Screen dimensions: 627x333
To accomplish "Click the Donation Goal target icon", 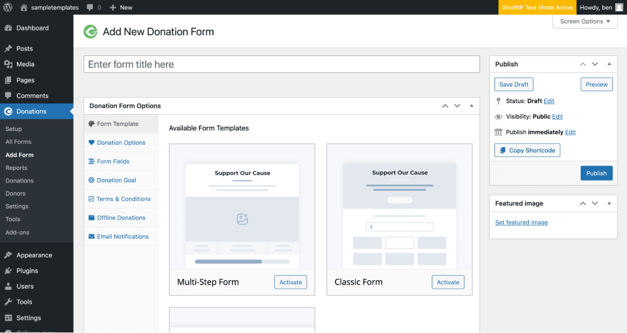I will 91,181.
